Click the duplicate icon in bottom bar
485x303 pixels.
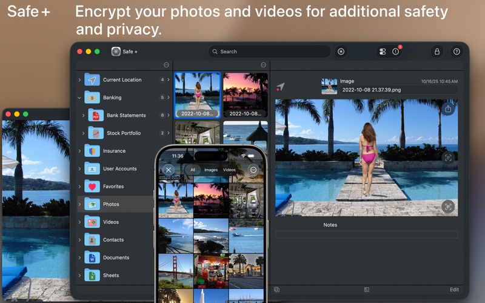[276, 290]
